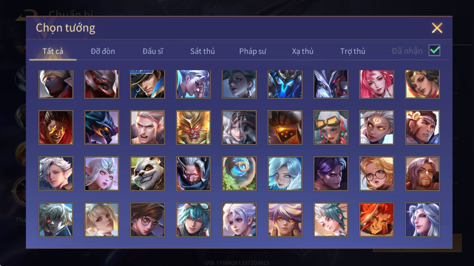The height and width of the screenshot is (266, 474).
Task: Select the swirling blue orb creature hero
Action: (239, 173)
